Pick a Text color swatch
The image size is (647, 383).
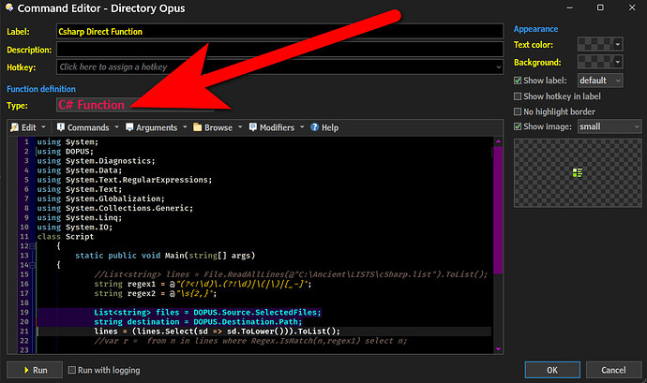[600, 43]
